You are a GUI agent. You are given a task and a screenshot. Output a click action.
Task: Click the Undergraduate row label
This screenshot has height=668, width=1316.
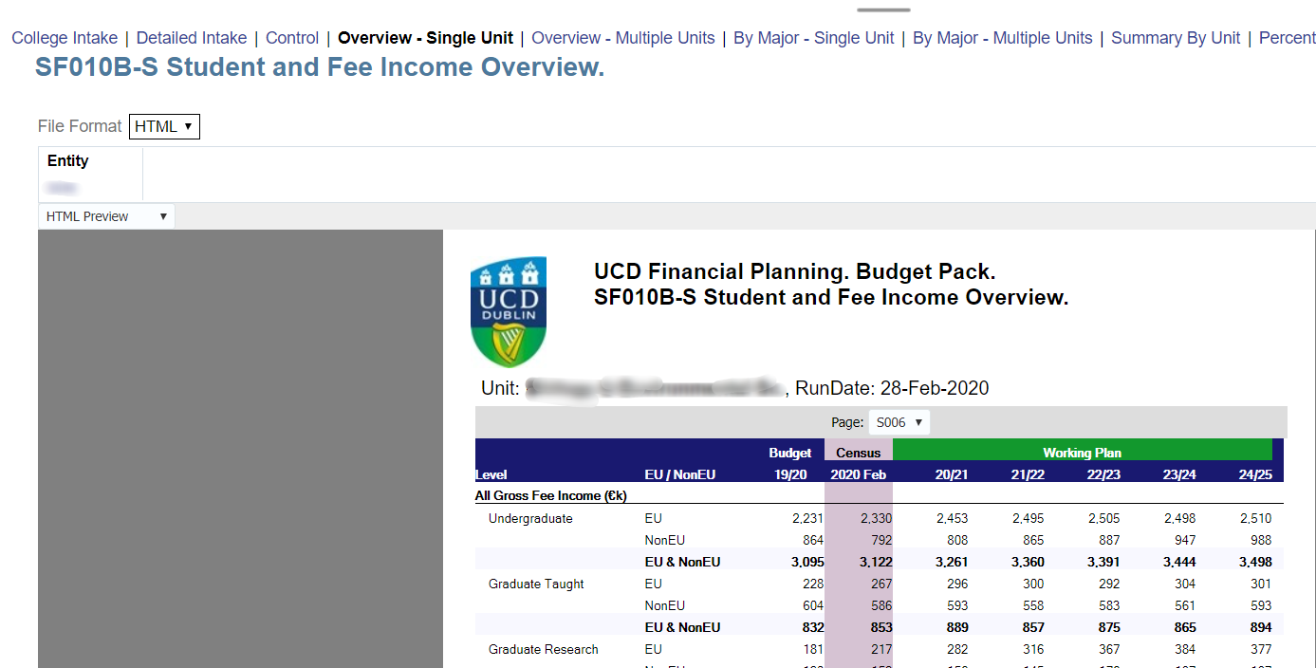point(530,518)
